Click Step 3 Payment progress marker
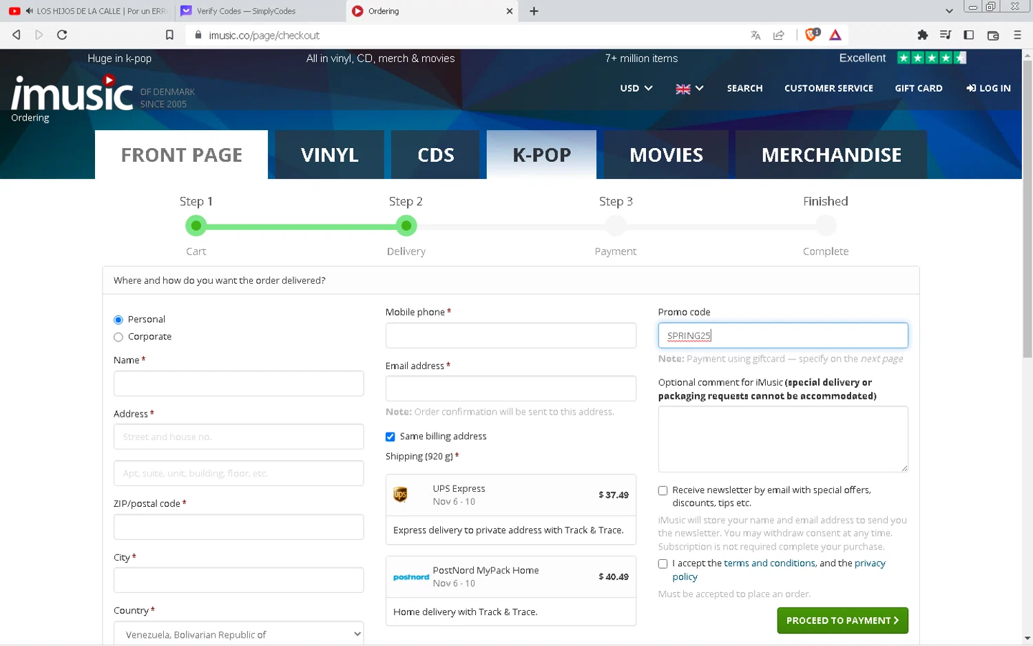The image size is (1033, 646). 616,225
